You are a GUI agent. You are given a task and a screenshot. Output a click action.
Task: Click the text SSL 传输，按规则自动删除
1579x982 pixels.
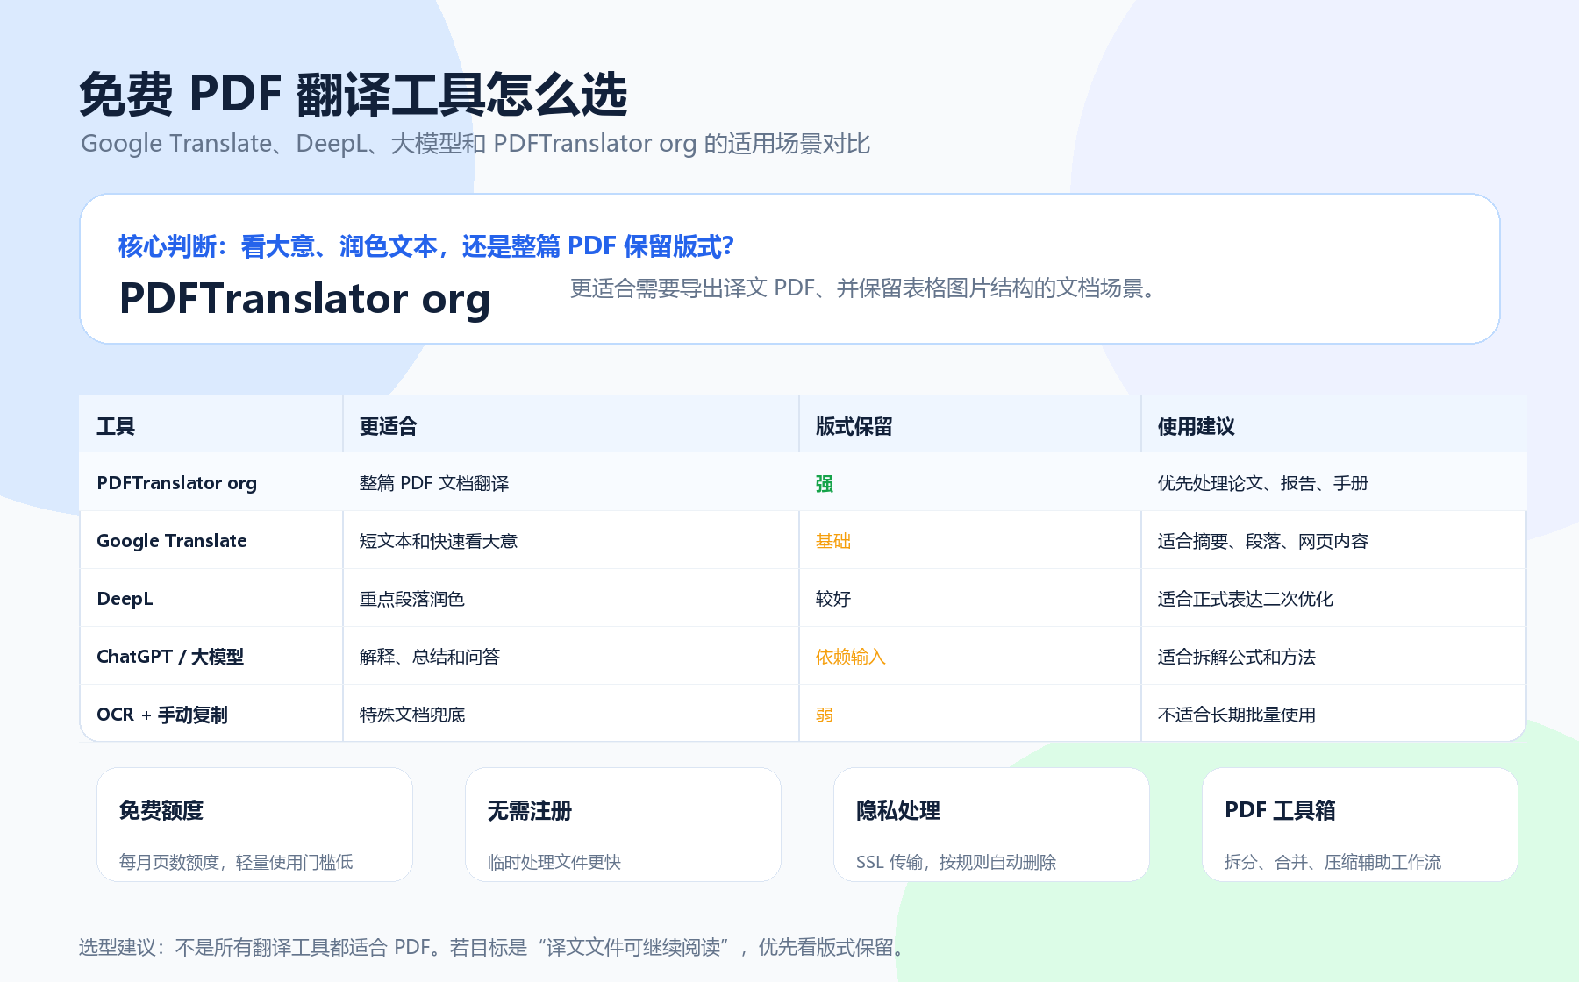tap(956, 862)
